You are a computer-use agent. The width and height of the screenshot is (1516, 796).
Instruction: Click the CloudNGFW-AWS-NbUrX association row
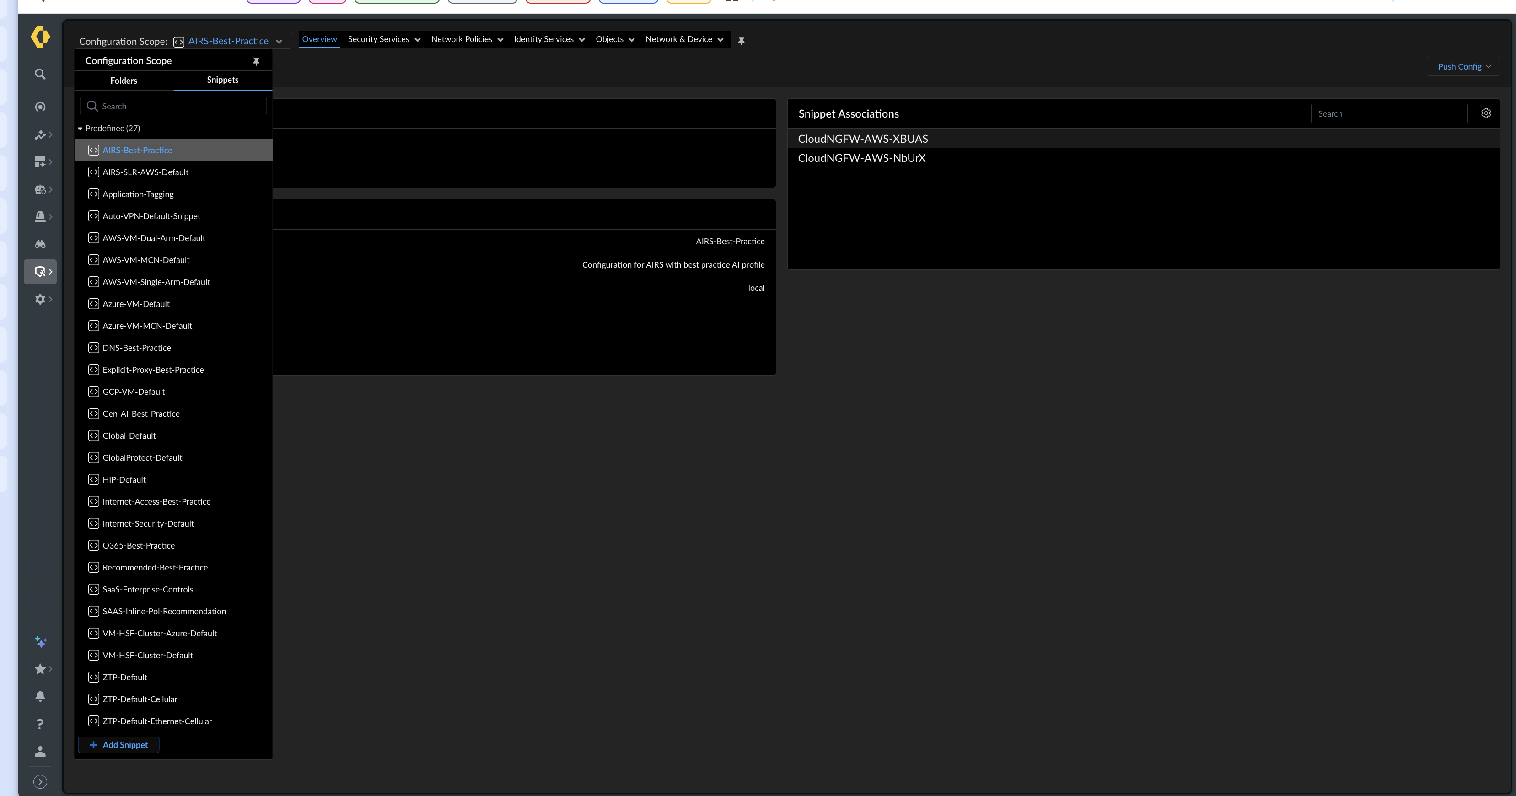tap(1144, 158)
